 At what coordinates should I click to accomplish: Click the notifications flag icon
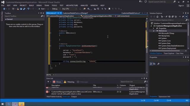(x=140, y=2)
